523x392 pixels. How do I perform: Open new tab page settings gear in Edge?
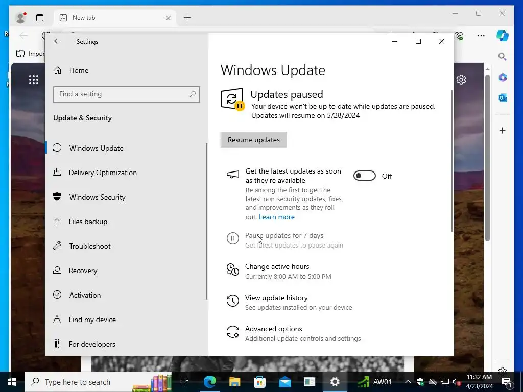pyautogui.click(x=461, y=80)
